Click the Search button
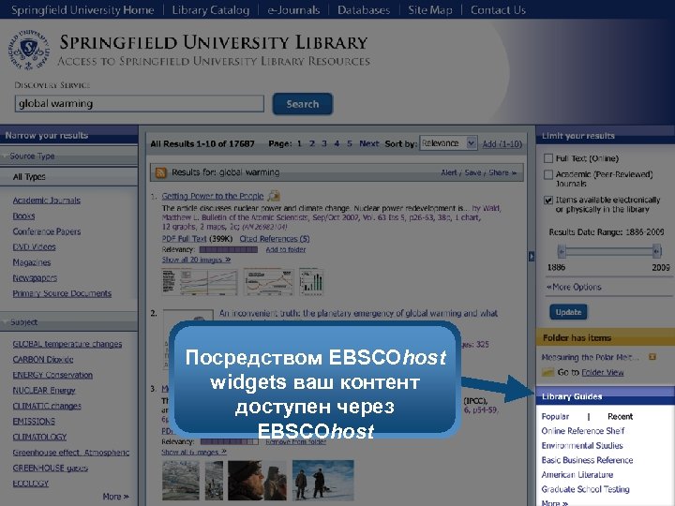Viewport: 675px width, 506px height. coord(303,104)
